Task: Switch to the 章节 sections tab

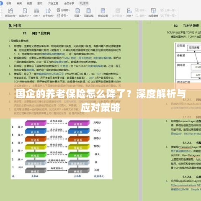Action: (40, 3)
